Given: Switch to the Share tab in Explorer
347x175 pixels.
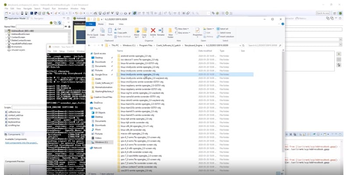Looking at the screenshot, I should point(111,24).
